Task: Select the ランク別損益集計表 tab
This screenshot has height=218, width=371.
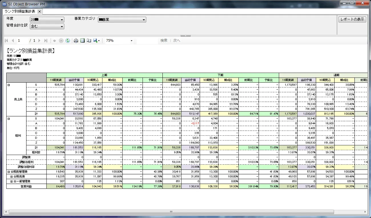Action: [20, 11]
